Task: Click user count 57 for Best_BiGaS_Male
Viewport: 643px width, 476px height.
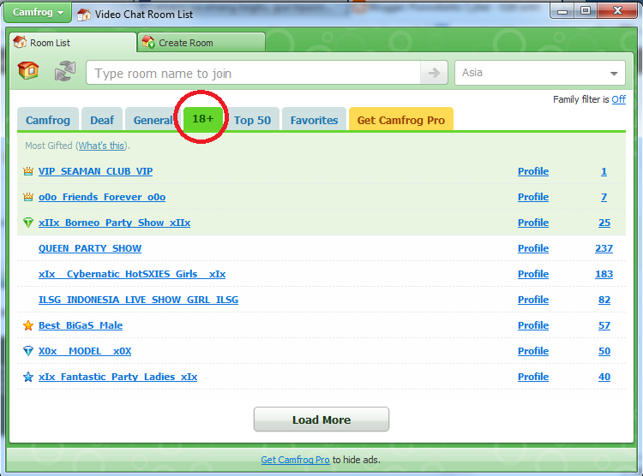Action: (x=604, y=325)
